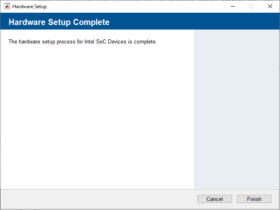Minimize the Hardware Setup window
Image resolution: width=280 pixels, height=210 pixels.
pyautogui.click(x=232, y=6)
